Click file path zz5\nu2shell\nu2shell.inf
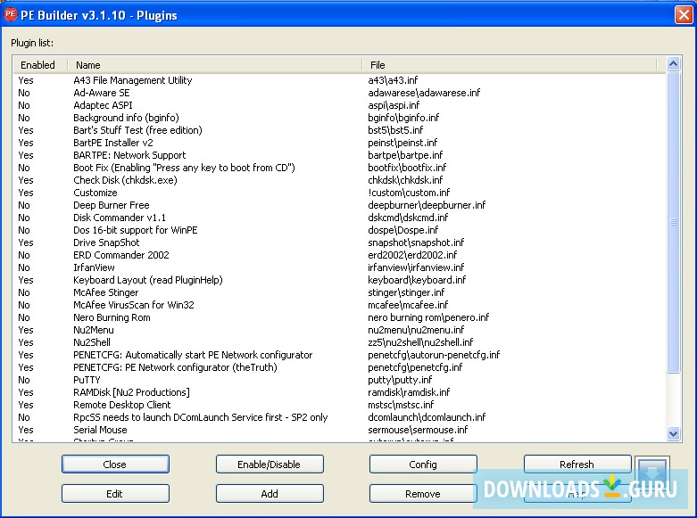This screenshot has width=697, height=518. pos(420,342)
